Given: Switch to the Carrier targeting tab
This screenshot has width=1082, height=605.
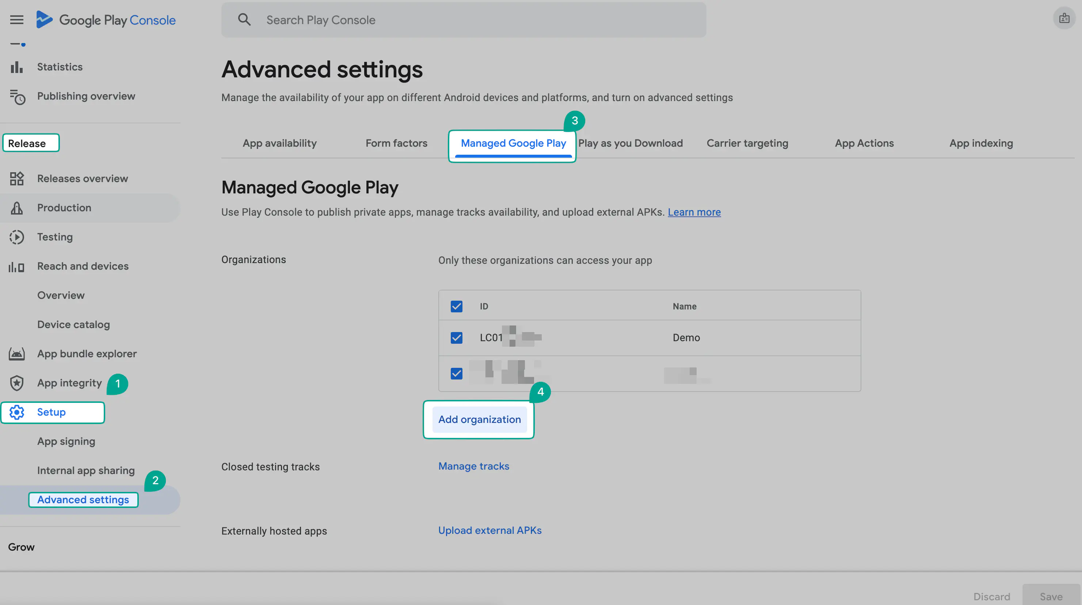Looking at the screenshot, I should (x=747, y=143).
